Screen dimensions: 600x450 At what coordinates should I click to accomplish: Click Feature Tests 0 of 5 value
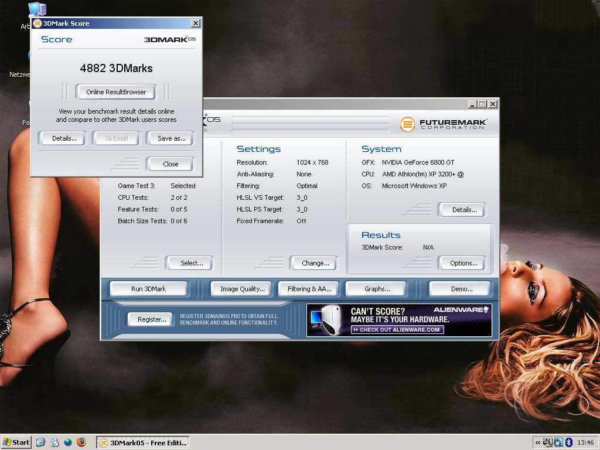(x=179, y=209)
